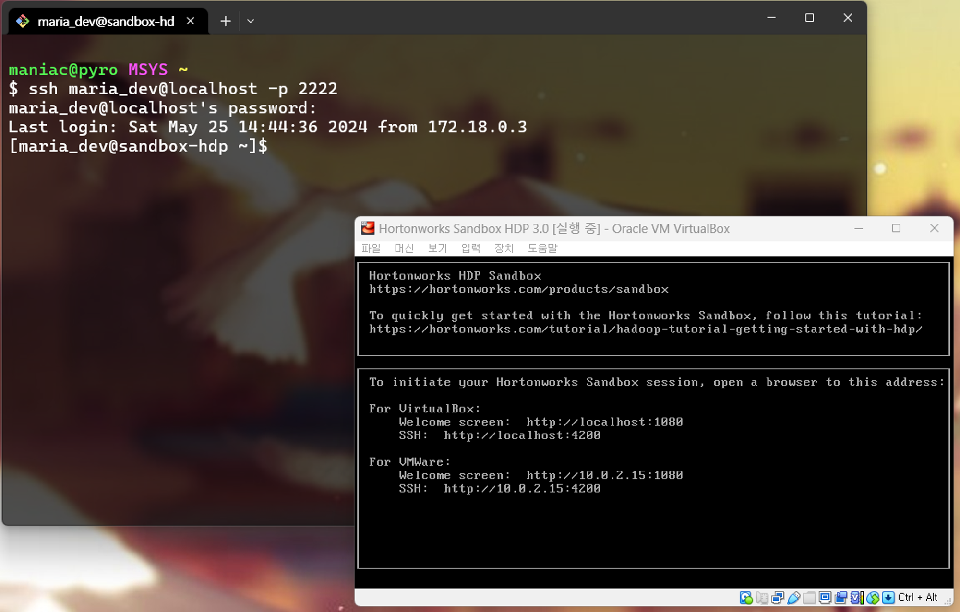Screen dimensions: 960x612
Task: Click the http://10.0.2.15:4200 SSH address
Action: (522, 489)
